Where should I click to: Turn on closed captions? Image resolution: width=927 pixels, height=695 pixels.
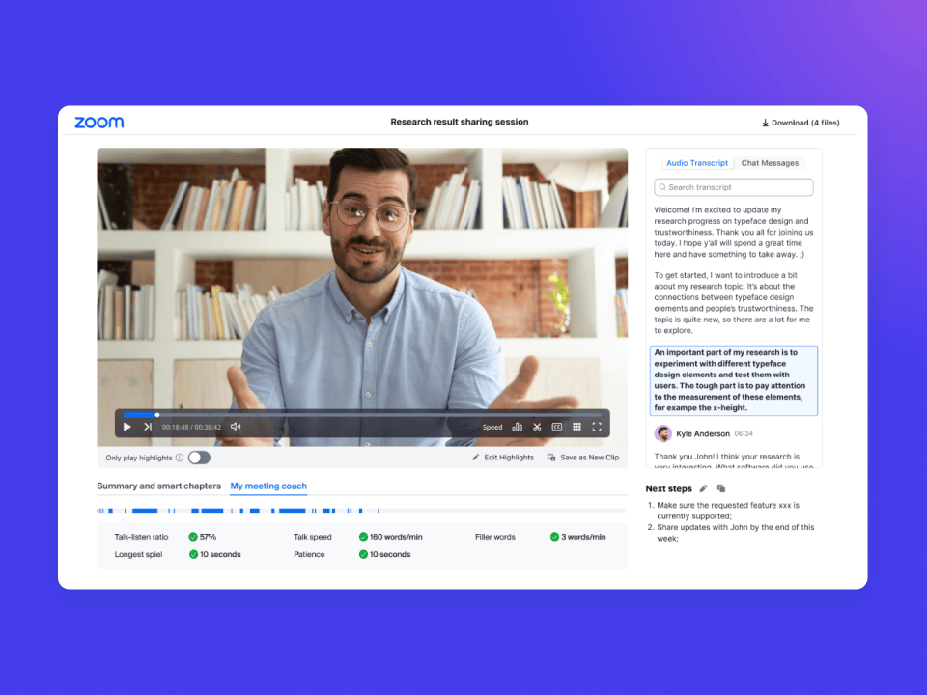click(x=557, y=427)
